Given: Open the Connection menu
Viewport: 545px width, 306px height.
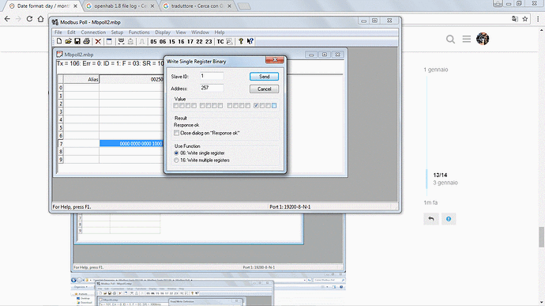Looking at the screenshot, I should [x=93, y=32].
